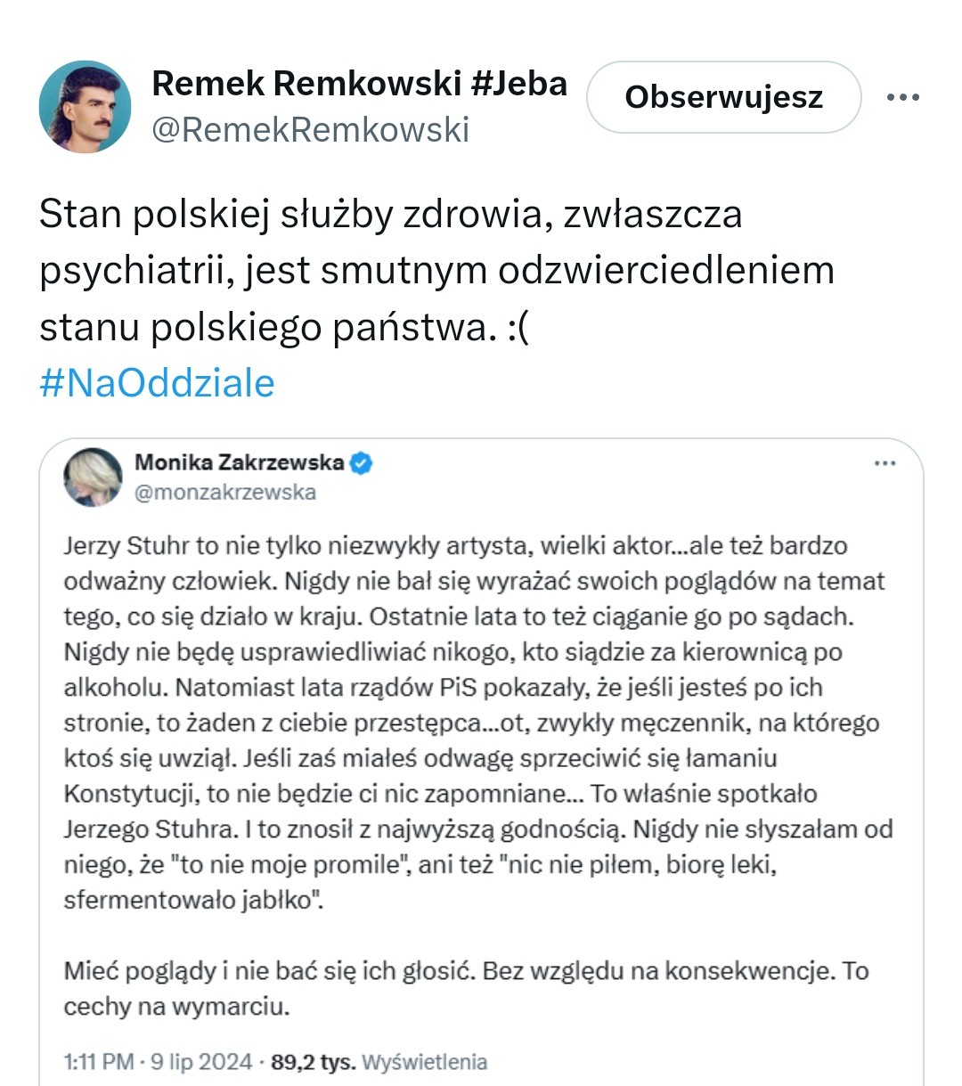Click the Wyświetlenia label
Viewport: 962px width, 1086px height.
(x=425, y=1062)
